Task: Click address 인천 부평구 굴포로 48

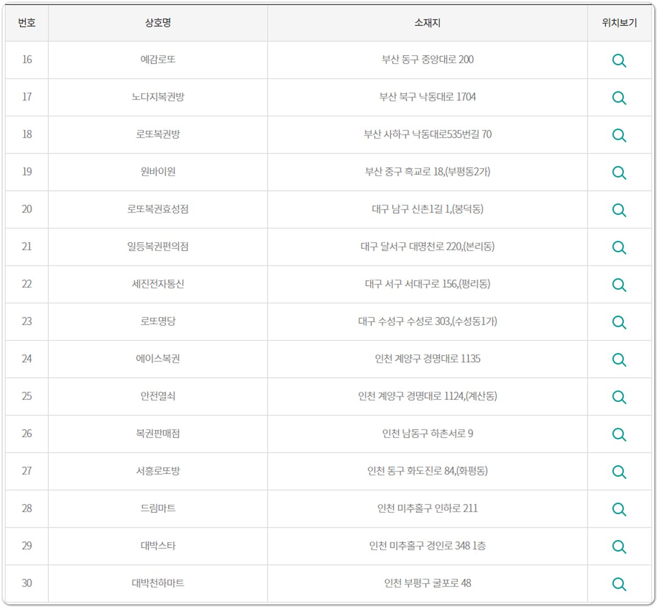Action: coord(427,583)
